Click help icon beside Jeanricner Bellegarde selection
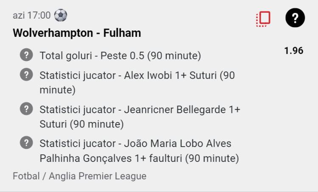This screenshot has height=192, width=318. click(26, 109)
